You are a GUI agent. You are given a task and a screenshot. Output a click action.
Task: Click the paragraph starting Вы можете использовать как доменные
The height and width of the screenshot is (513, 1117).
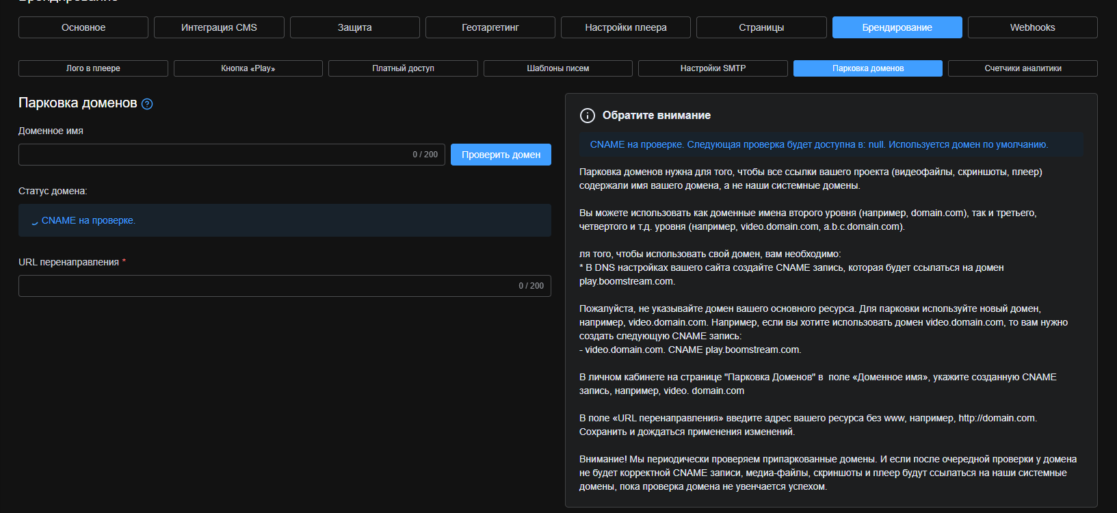click(808, 220)
